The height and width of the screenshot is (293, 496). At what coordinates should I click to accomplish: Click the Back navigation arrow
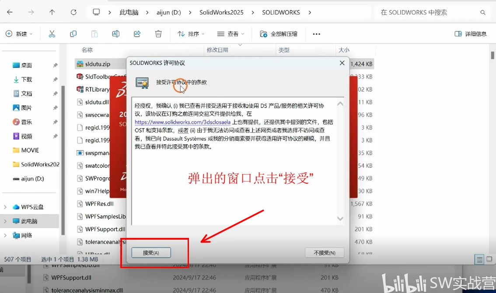[x=10, y=12]
